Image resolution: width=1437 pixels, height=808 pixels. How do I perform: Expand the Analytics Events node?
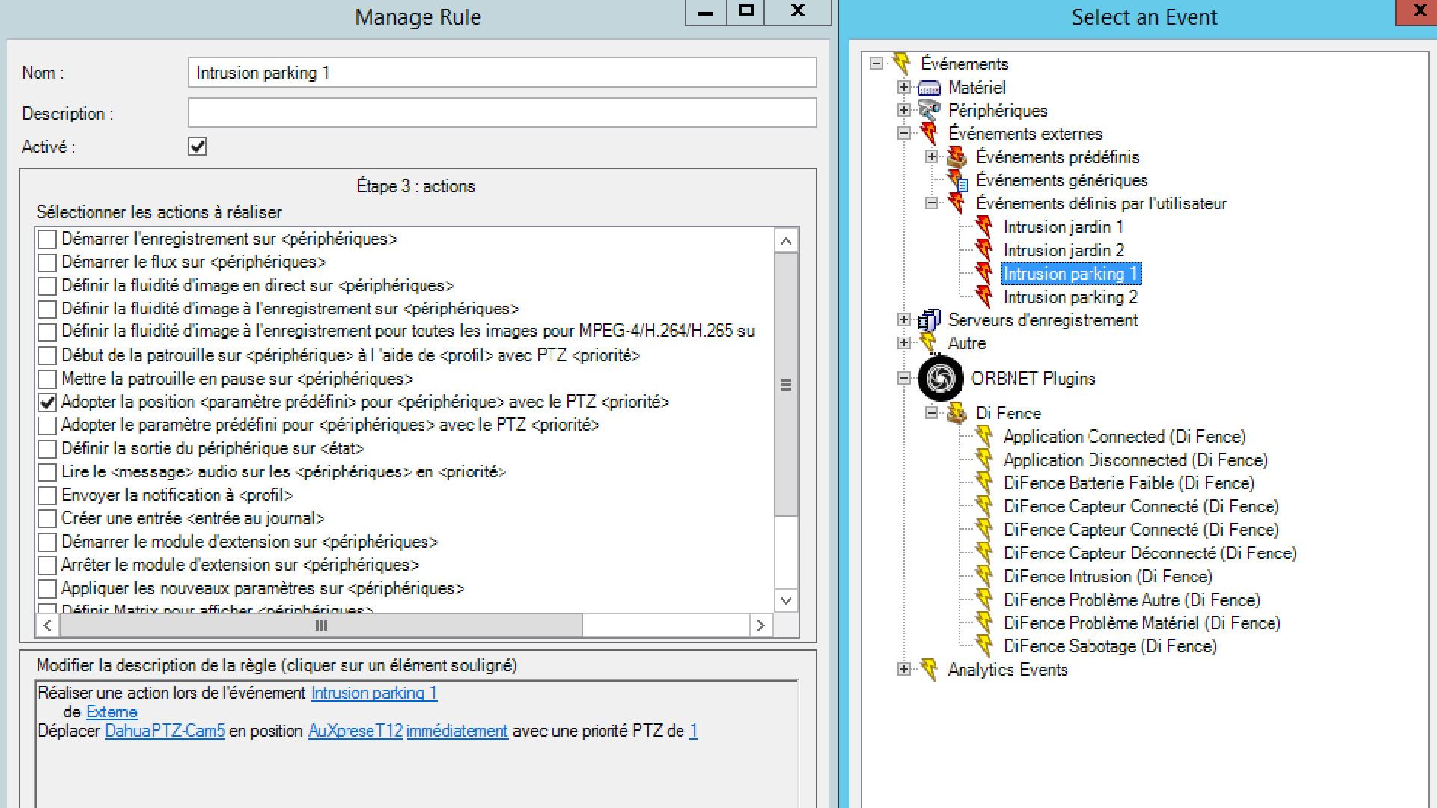pos(904,669)
